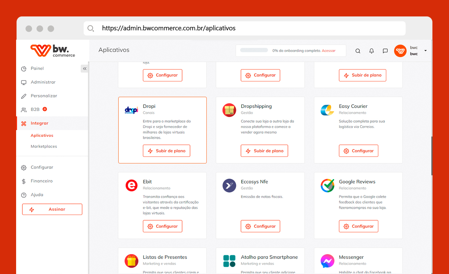Click the Google Reviews logo

327,185
